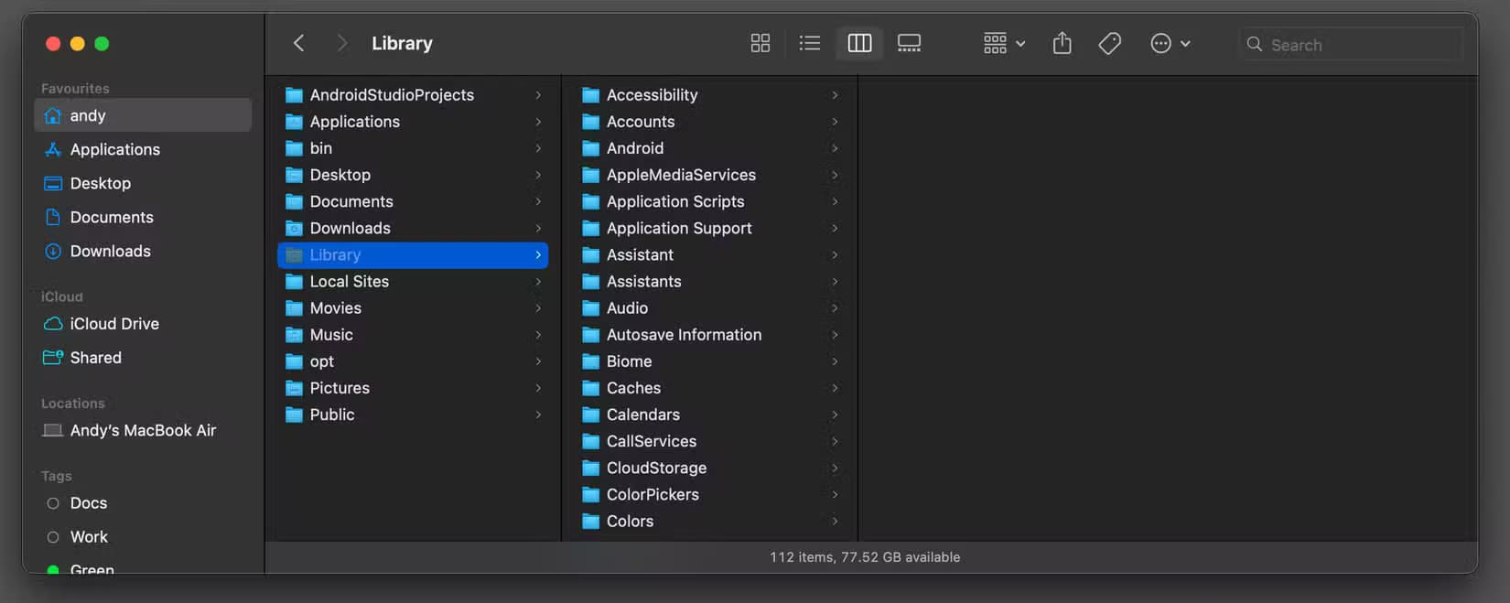
Task: Select the Local Sites folder
Action: pos(413,282)
